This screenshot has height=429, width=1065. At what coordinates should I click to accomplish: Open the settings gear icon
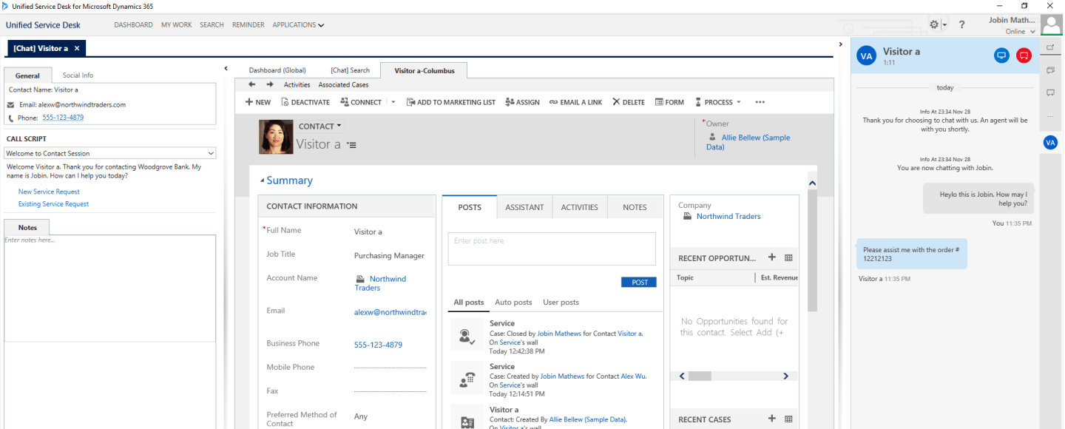[x=934, y=24]
